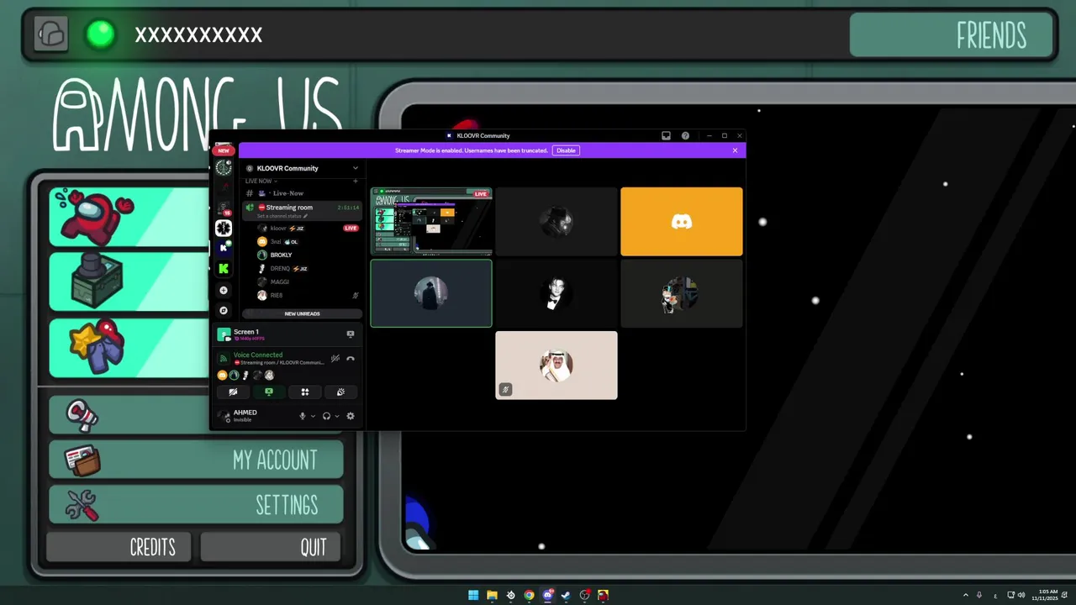Deafen using headphones icon in Discord
This screenshot has height=605, width=1076.
pyautogui.click(x=326, y=416)
